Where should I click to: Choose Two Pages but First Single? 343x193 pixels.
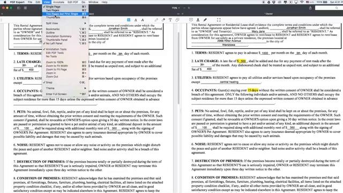(x=65, y=14)
